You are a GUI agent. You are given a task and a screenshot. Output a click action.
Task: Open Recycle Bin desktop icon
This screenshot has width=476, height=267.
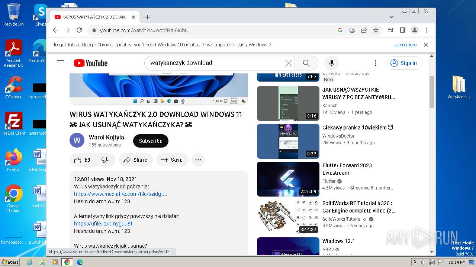click(x=13, y=15)
